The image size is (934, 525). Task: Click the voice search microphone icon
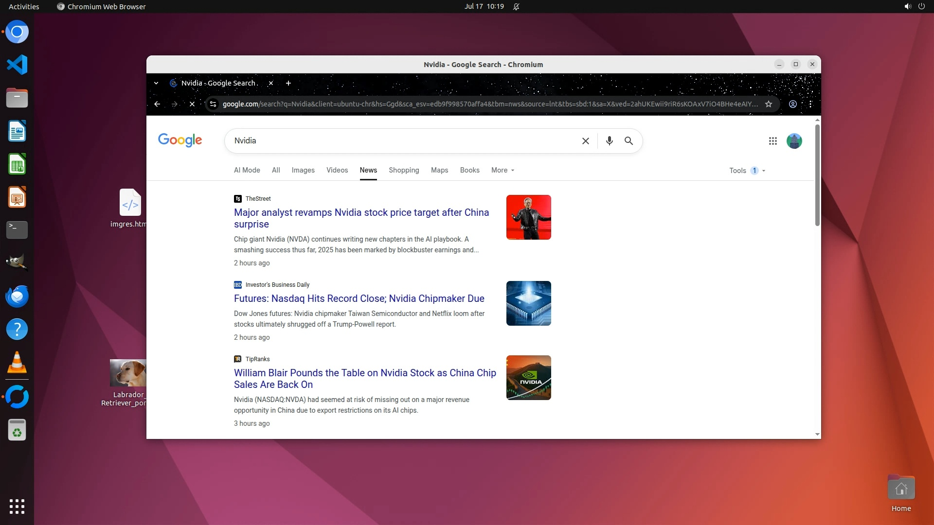(x=609, y=141)
